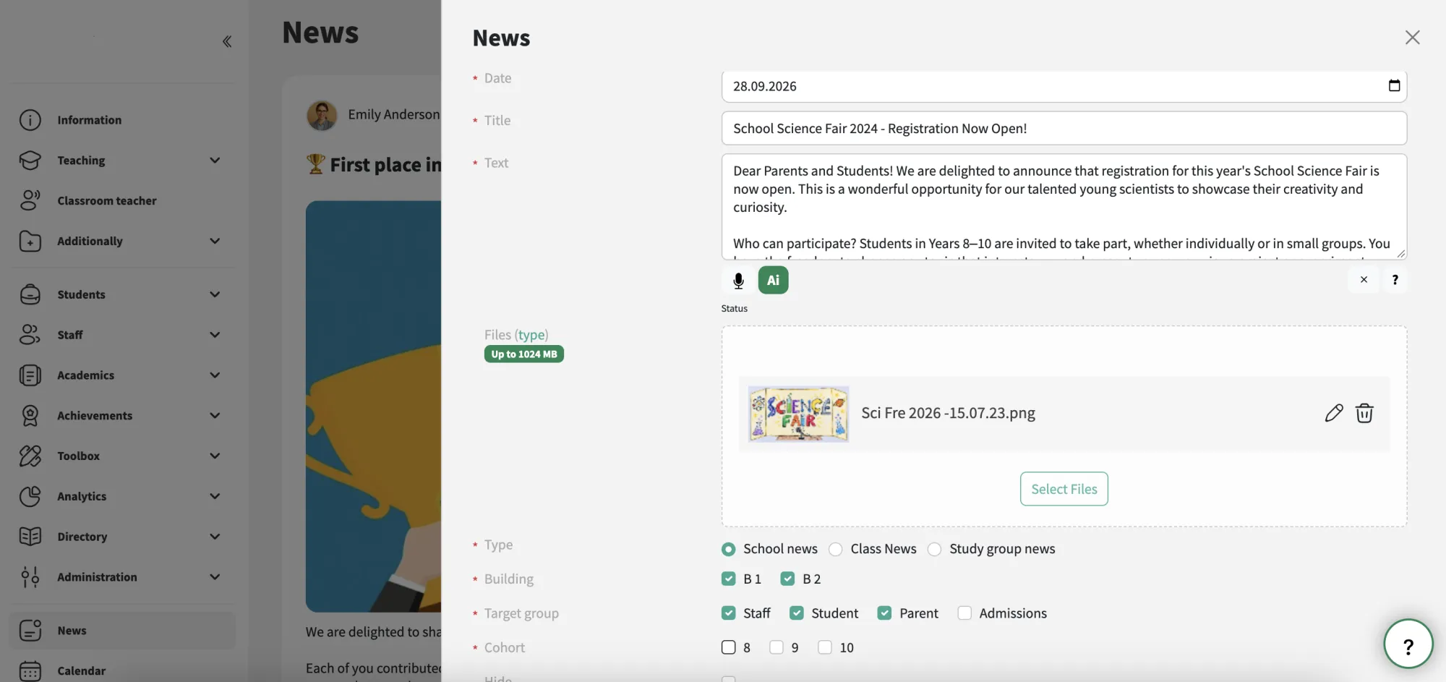Expand the Students menu chevron
The height and width of the screenshot is (682, 1446).
215,294
